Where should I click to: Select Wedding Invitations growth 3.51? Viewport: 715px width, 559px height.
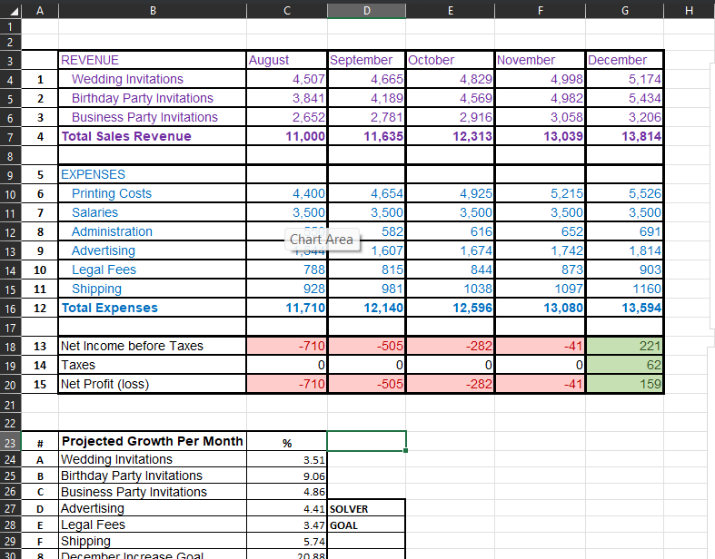[287, 460]
